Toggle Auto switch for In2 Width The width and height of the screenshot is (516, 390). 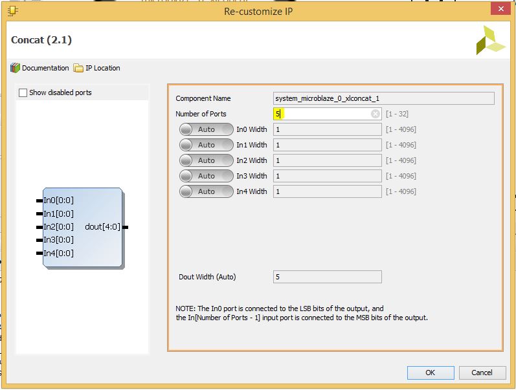[x=207, y=160]
